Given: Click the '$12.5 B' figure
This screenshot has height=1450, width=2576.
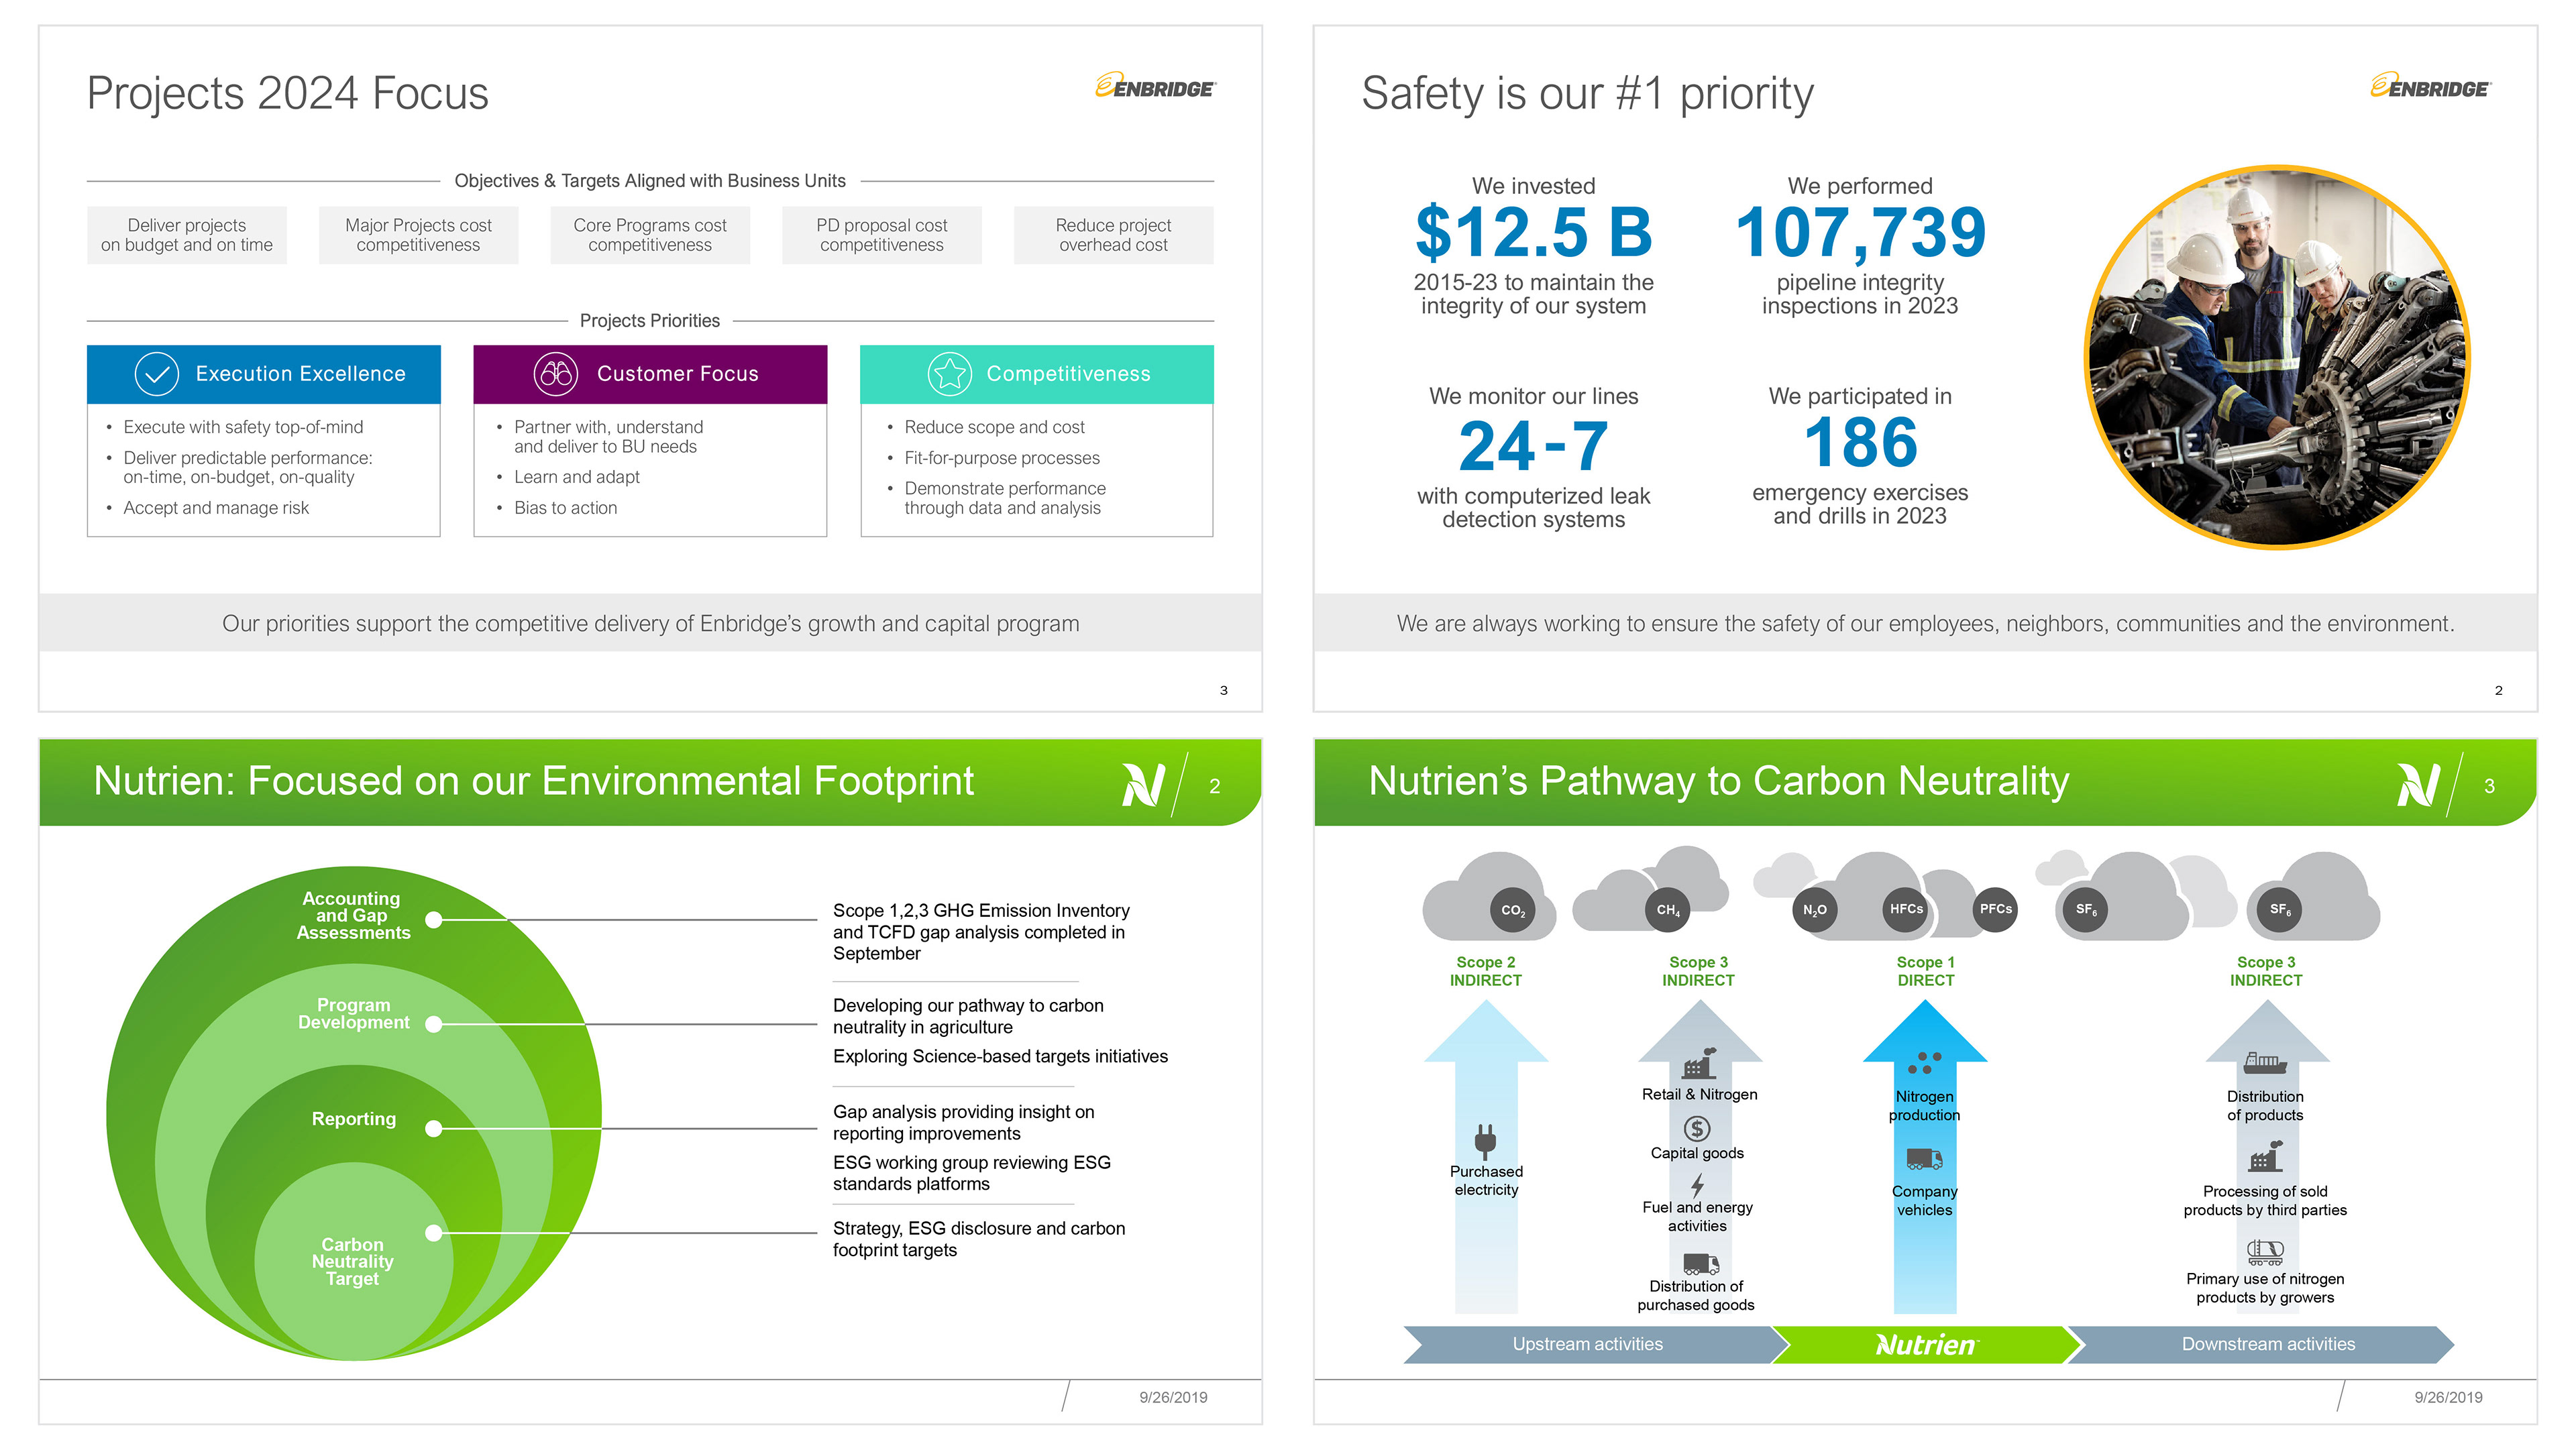Looking at the screenshot, I should [1533, 232].
